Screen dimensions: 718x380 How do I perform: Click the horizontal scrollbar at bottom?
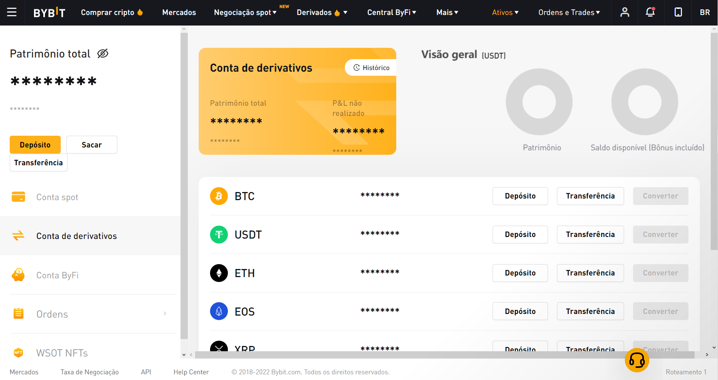445,355
